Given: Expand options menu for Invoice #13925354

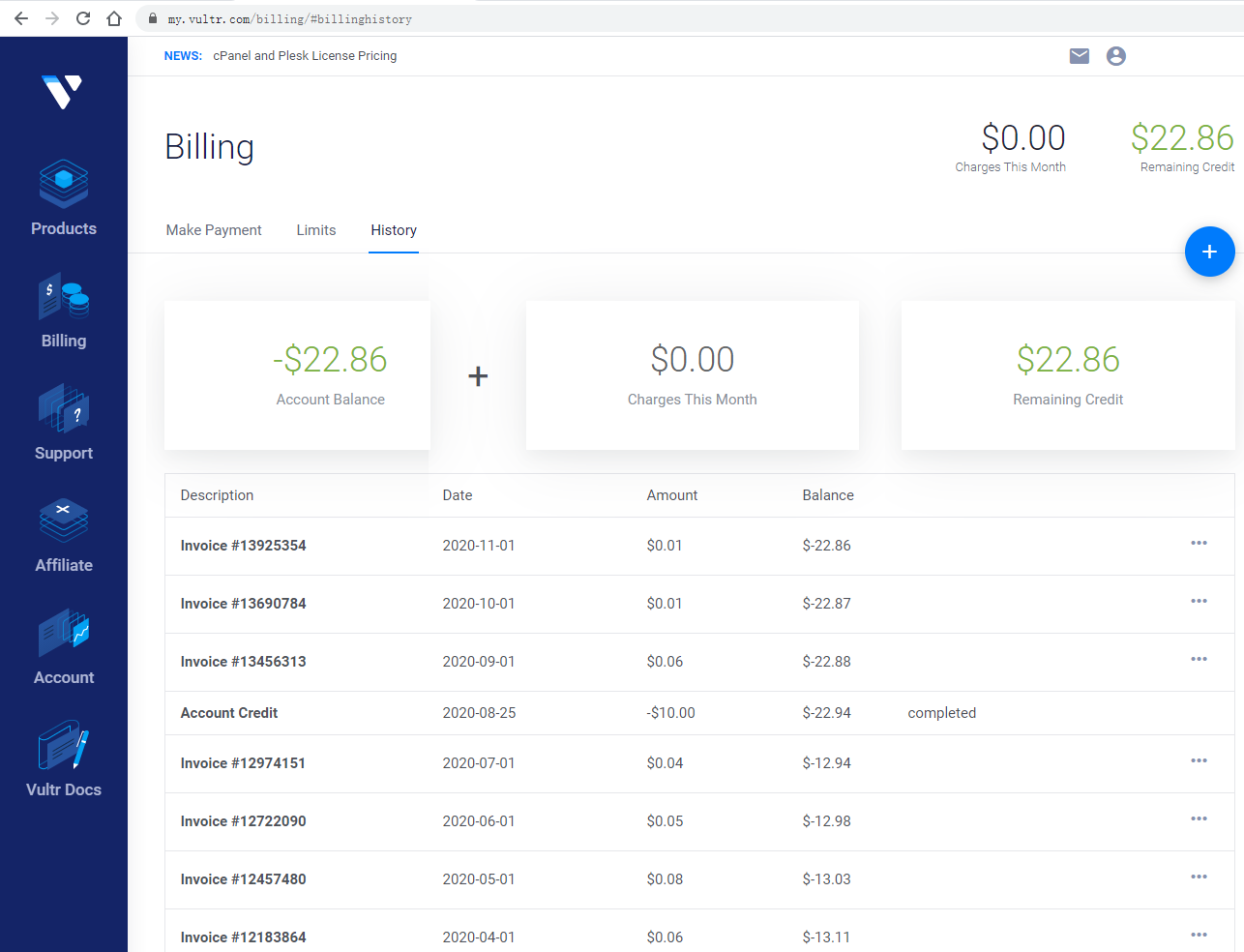Looking at the screenshot, I should 1199,544.
